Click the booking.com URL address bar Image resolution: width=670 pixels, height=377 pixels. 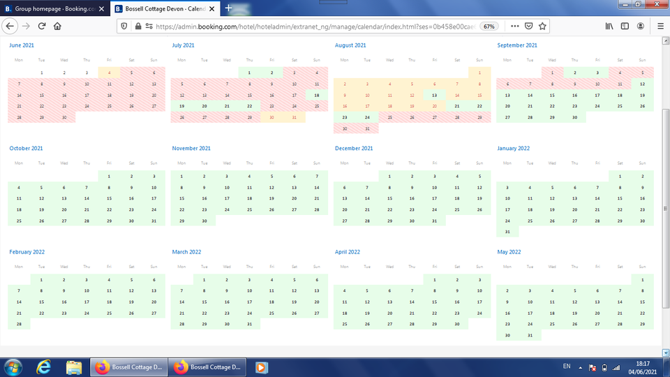click(x=279, y=26)
